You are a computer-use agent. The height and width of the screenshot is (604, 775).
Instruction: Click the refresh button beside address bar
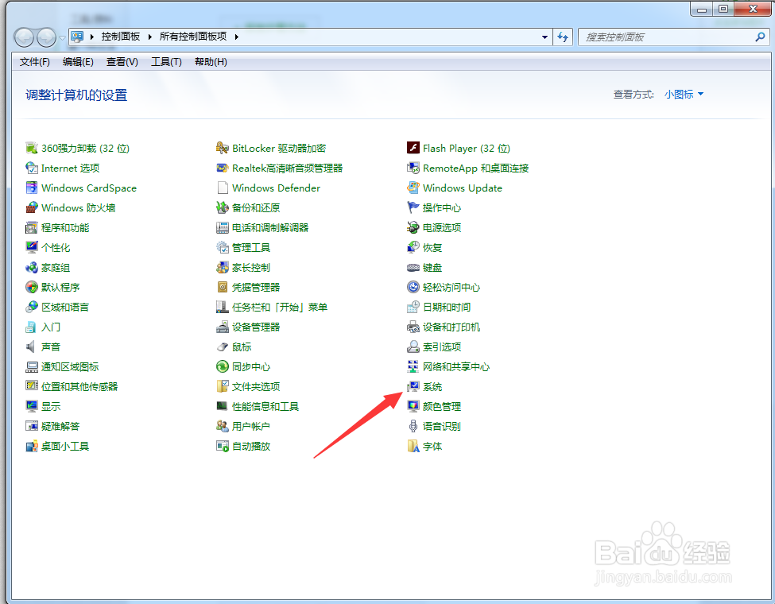click(x=563, y=37)
